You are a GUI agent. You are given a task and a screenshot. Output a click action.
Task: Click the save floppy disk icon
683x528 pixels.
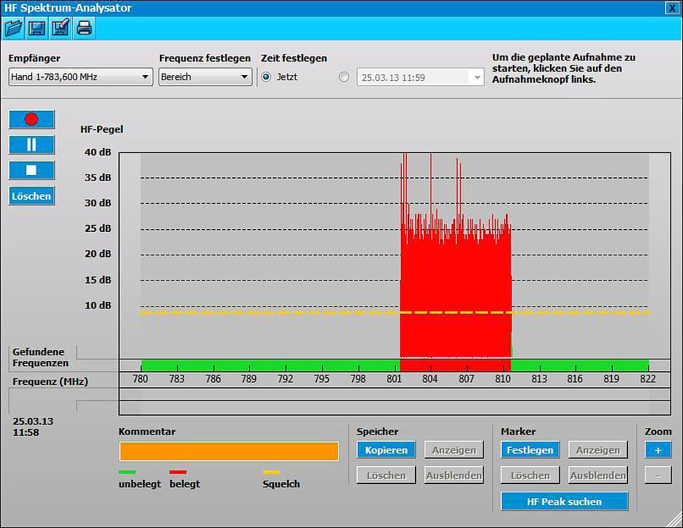(x=37, y=28)
